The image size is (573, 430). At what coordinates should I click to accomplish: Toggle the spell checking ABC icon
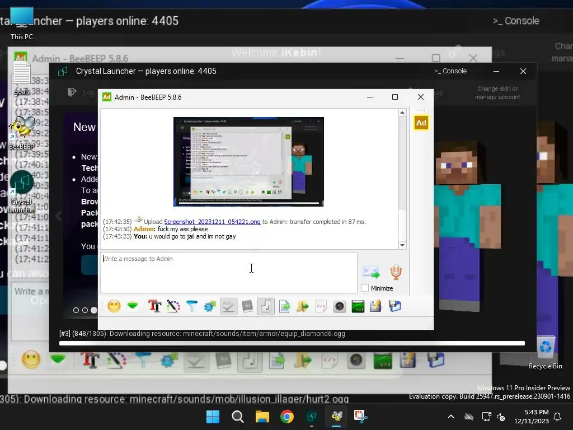coord(228,306)
